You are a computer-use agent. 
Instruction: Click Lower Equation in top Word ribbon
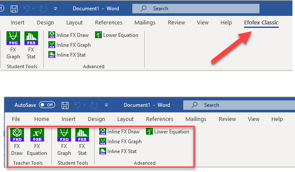[116, 35]
